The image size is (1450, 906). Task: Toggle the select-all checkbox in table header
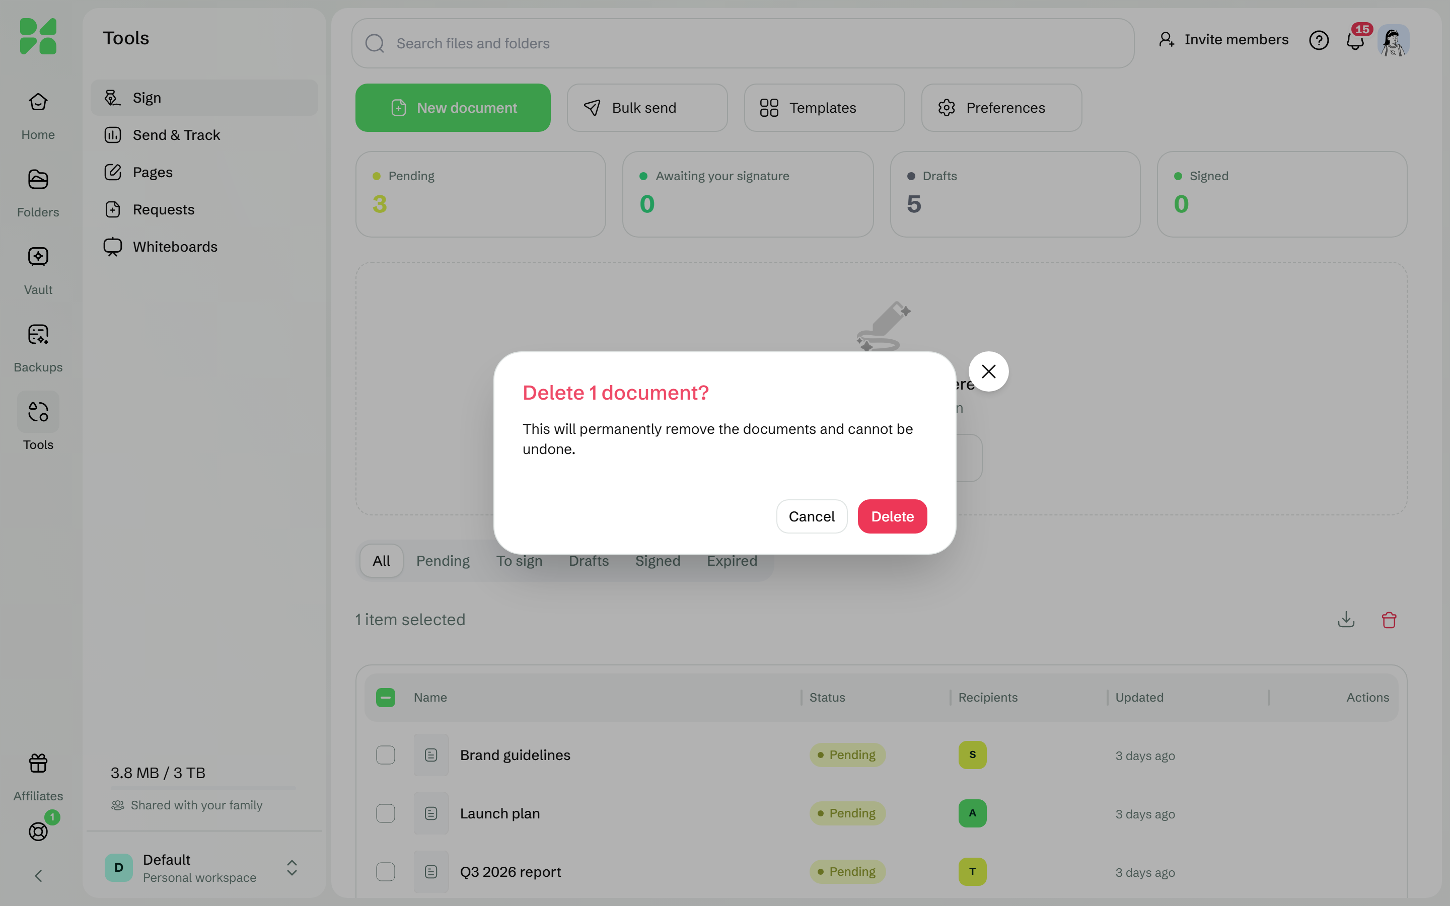click(385, 698)
